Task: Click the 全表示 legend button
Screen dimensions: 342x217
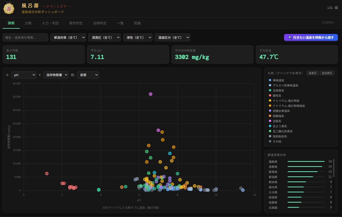Action: coord(313,73)
